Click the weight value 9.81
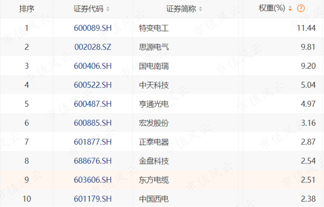This screenshot has height=207, width=324. click(x=308, y=47)
